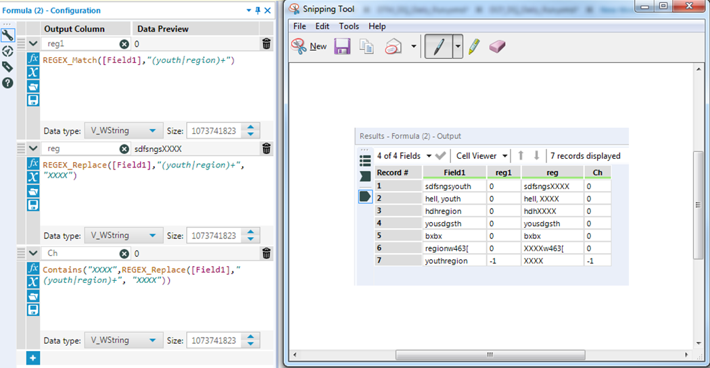Select the Eraser tool in Snipping Tool
This screenshot has width=710, height=368.
[x=497, y=47]
